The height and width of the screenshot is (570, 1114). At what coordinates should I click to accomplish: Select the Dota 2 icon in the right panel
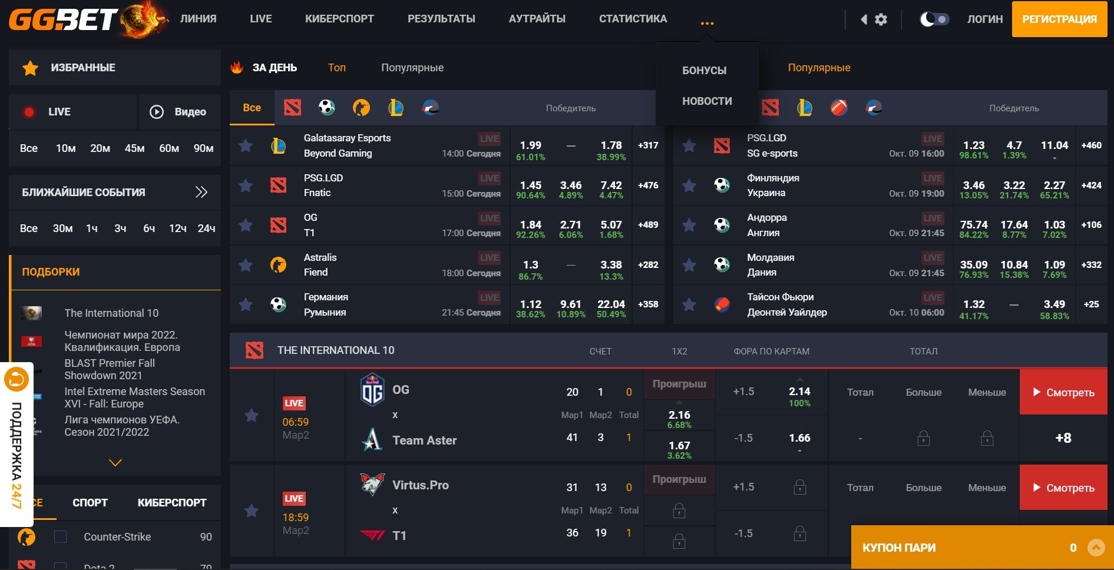770,108
